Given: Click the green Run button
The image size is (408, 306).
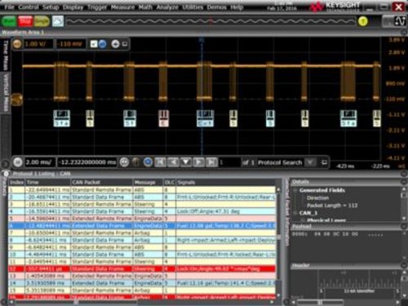Looking at the screenshot, I should click(9, 21).
